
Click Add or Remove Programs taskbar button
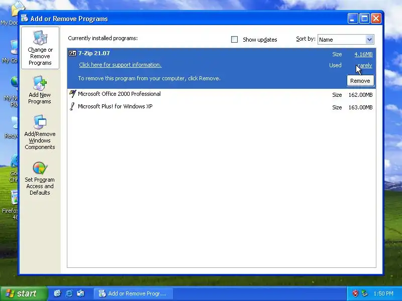coord(134,293)
